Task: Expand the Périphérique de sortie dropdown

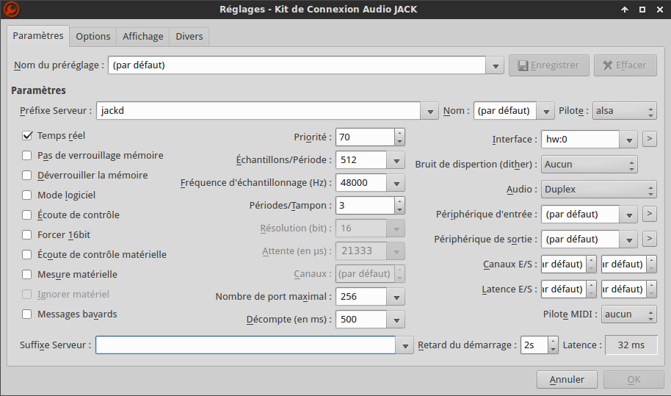Action: [629, 240]
